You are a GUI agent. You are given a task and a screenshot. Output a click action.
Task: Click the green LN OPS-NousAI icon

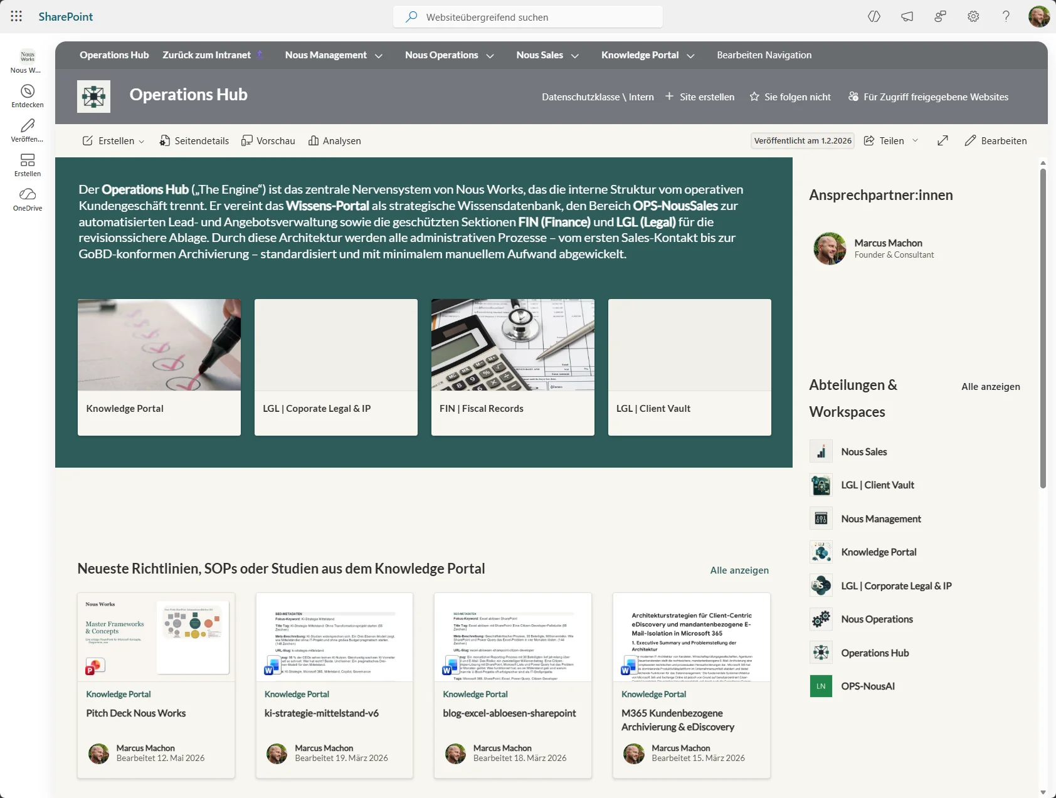point(821,686)
